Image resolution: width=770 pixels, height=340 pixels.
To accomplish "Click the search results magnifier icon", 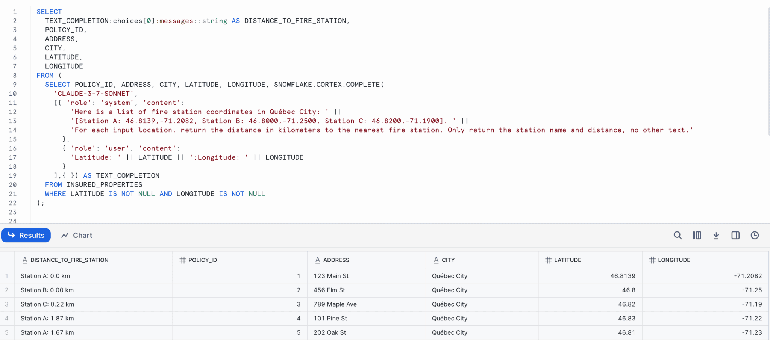I will pyautogui.click(x=678, y=236).
